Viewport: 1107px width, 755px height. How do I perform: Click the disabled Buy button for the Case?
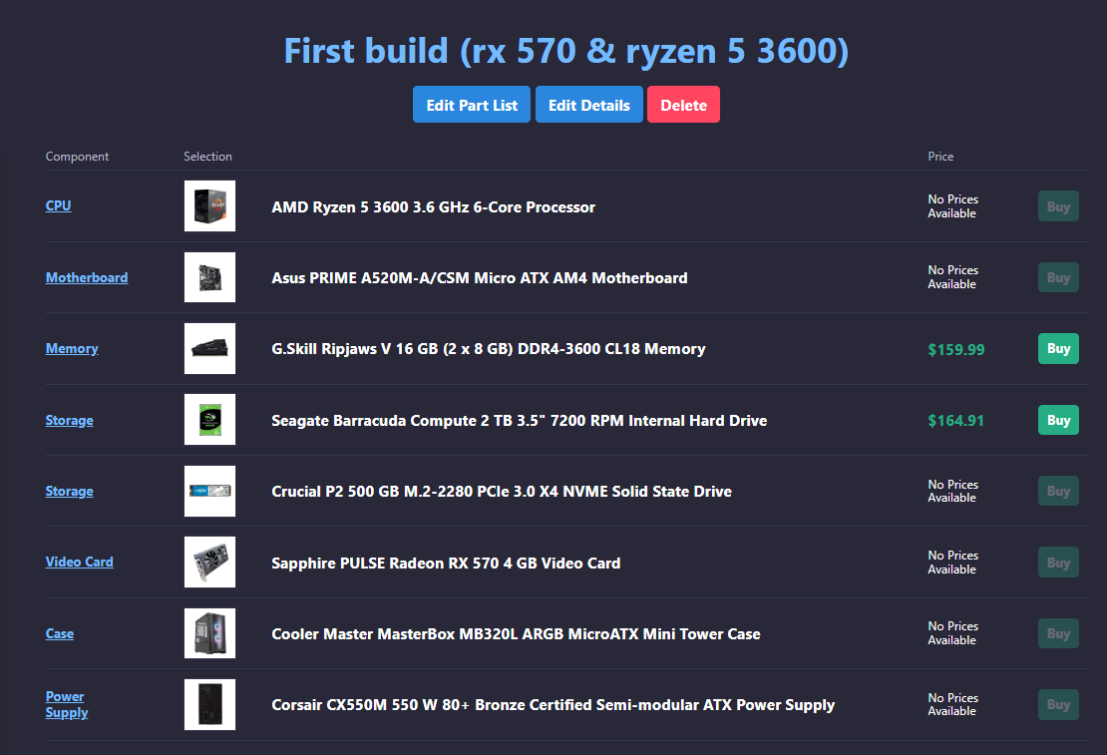1058,633
